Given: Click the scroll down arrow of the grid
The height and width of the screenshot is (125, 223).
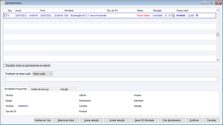Looking at the screenshot, I should 218,60.
